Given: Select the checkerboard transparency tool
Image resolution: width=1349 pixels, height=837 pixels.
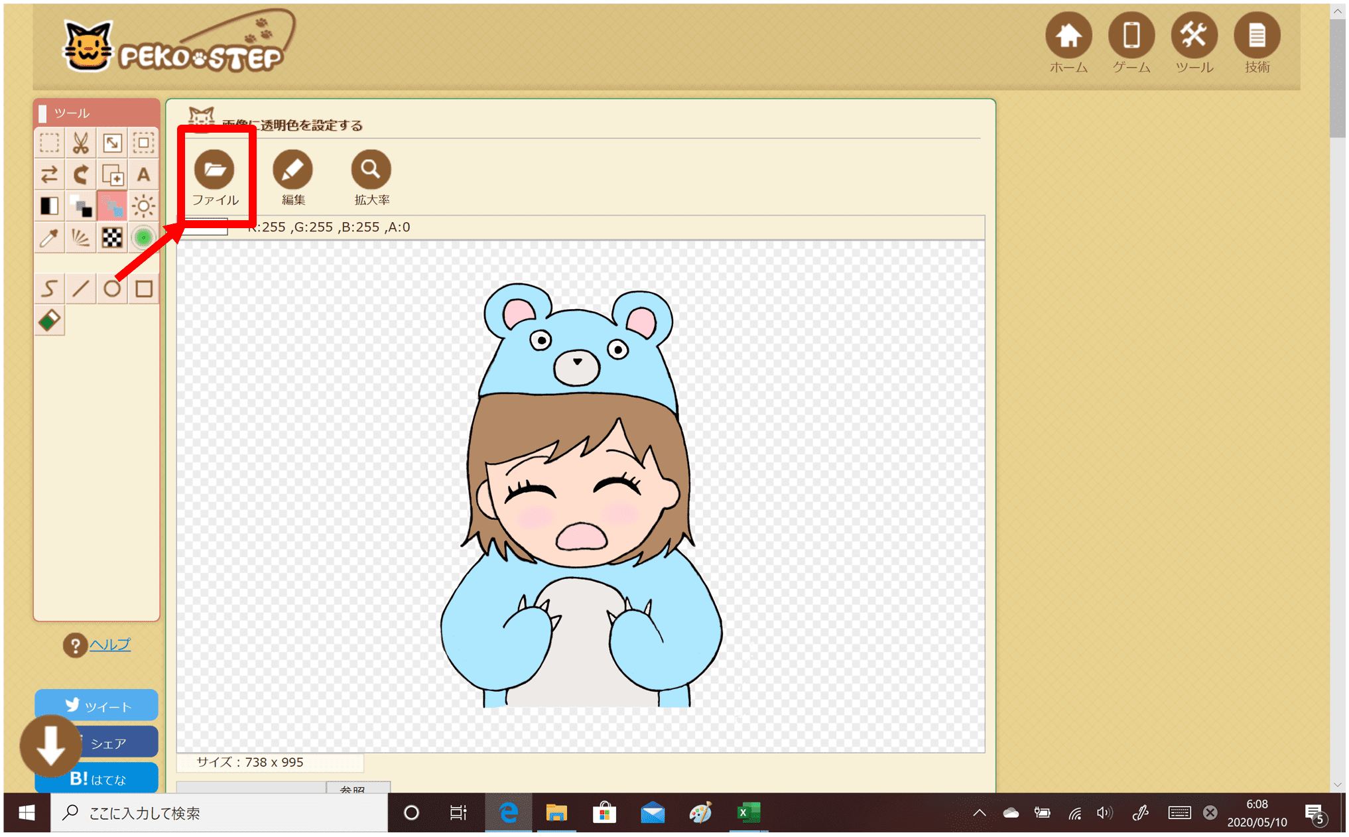Looking at the screenshot, I should point(112,237).
